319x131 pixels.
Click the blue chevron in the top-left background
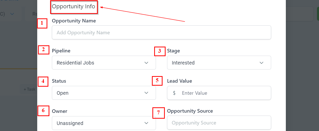pyautogui.click(x=12, y=14)
